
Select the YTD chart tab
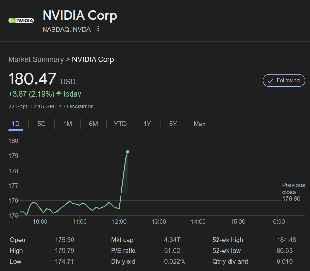click(120, 124)
